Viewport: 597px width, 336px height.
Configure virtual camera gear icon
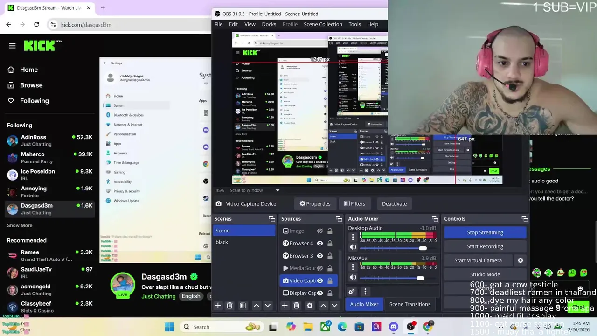(521, 260)
